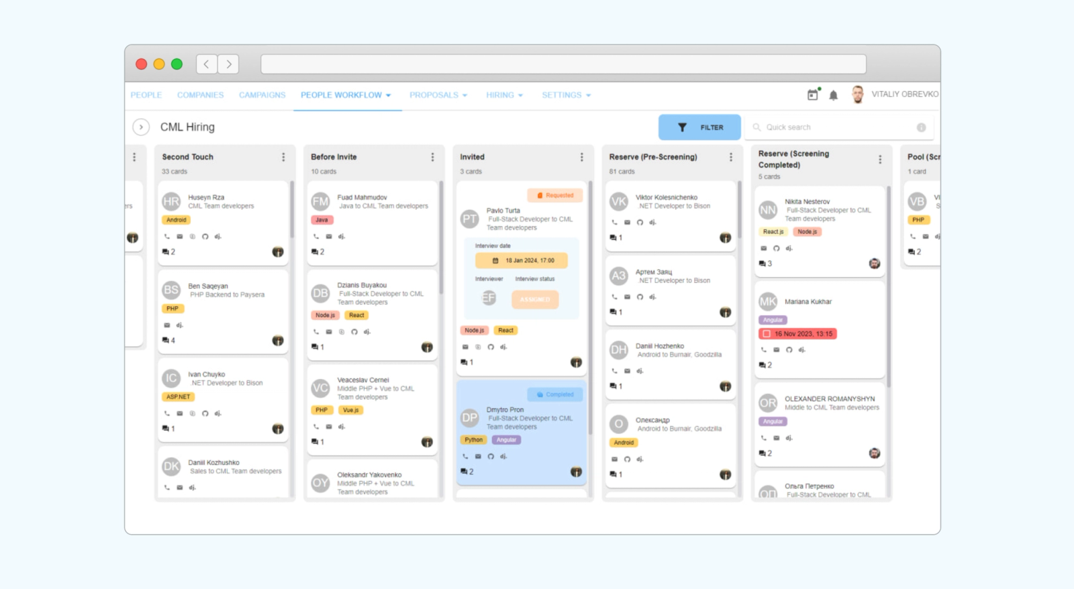
Task: Toggle the checkbox in Mariana Kukhar's date badge
Action: click(x=767, y=333)
